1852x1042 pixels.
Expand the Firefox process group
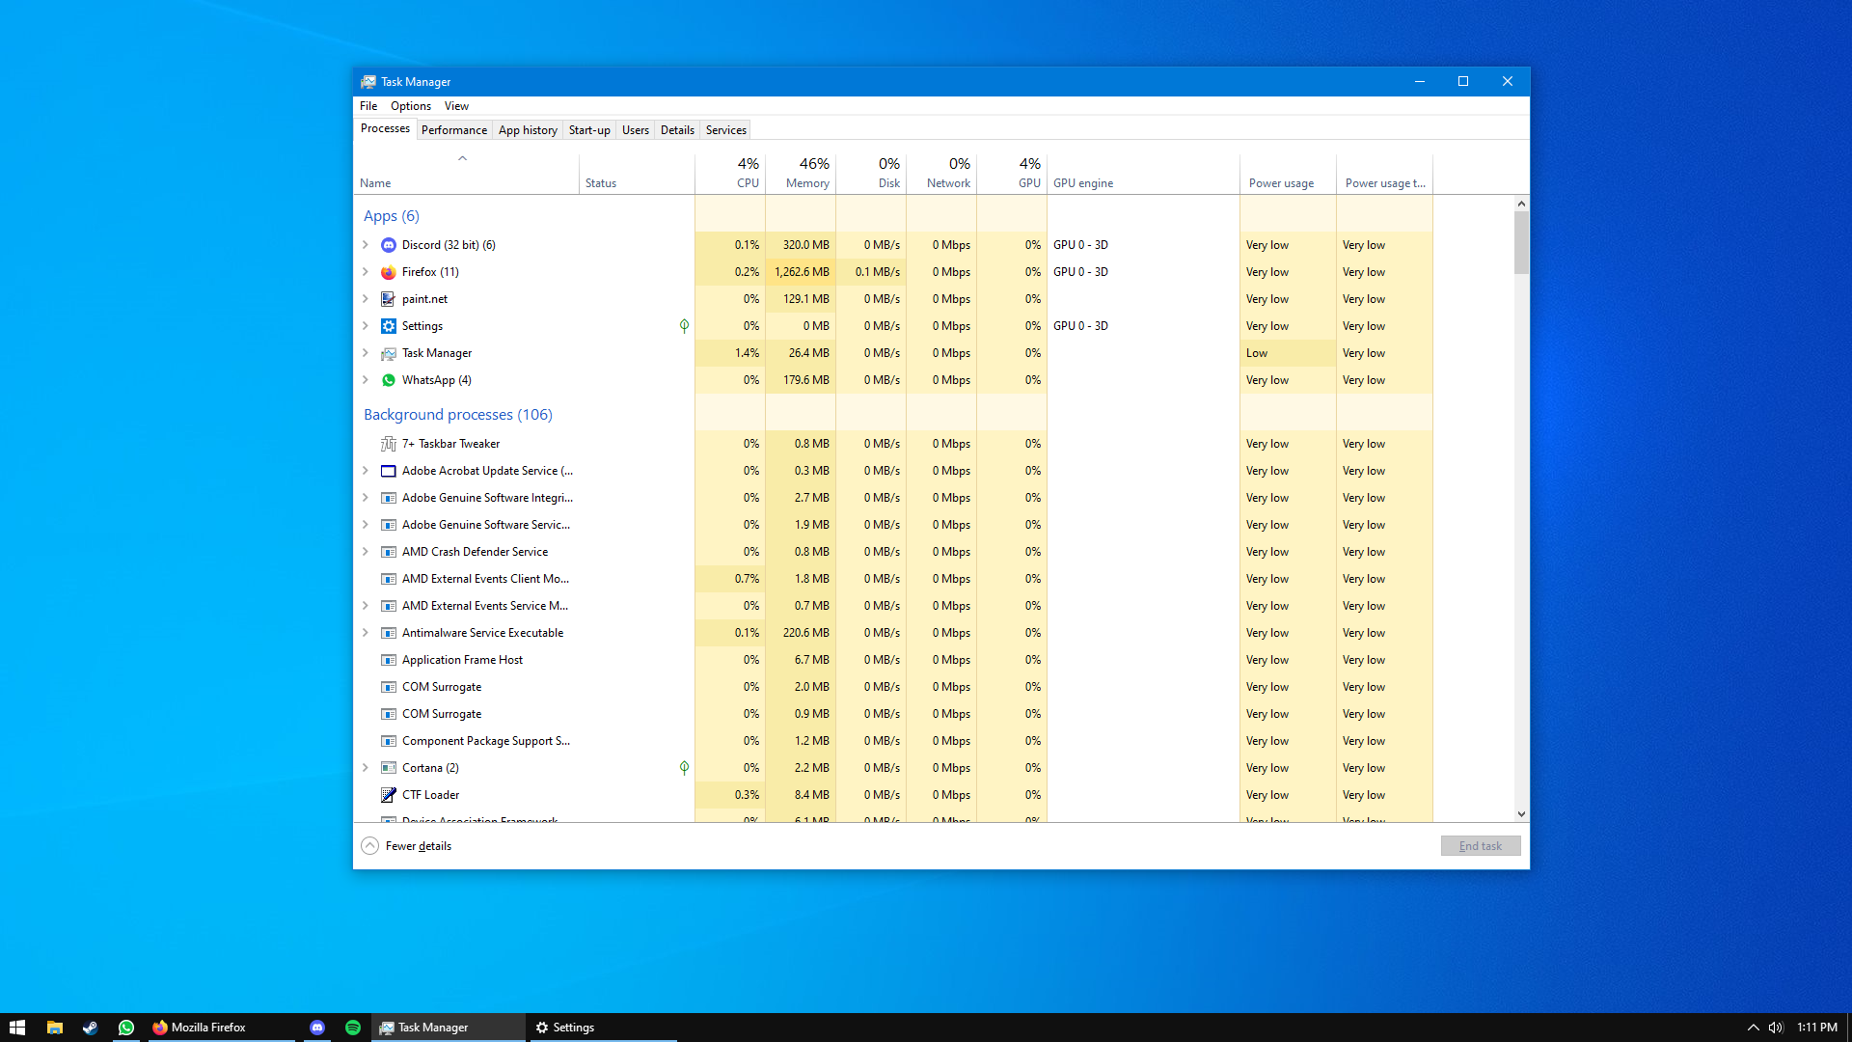pos(366,272)
